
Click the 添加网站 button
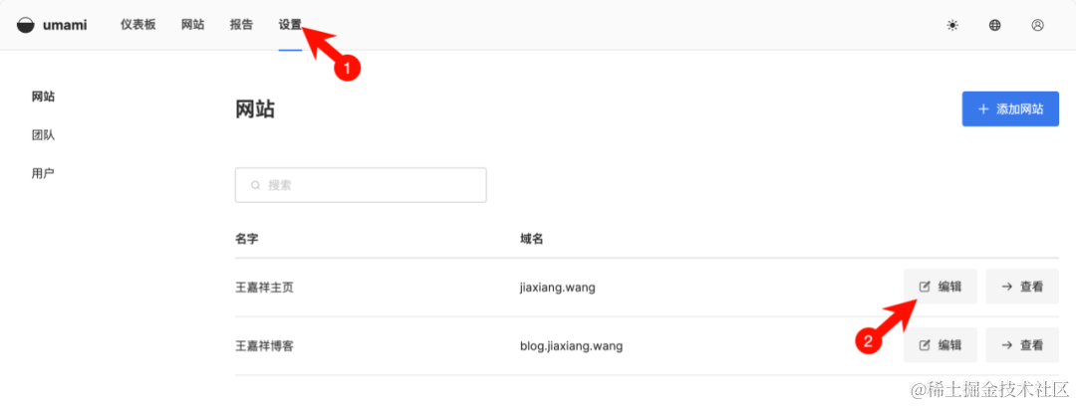point(1010,109)
